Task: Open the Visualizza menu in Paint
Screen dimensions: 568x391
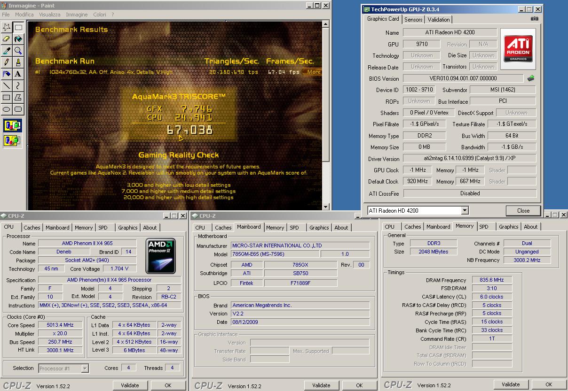Action: point(49,15)
